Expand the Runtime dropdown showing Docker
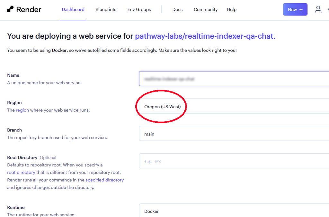This screenshot has width=329, height=217. click(234, 211)
